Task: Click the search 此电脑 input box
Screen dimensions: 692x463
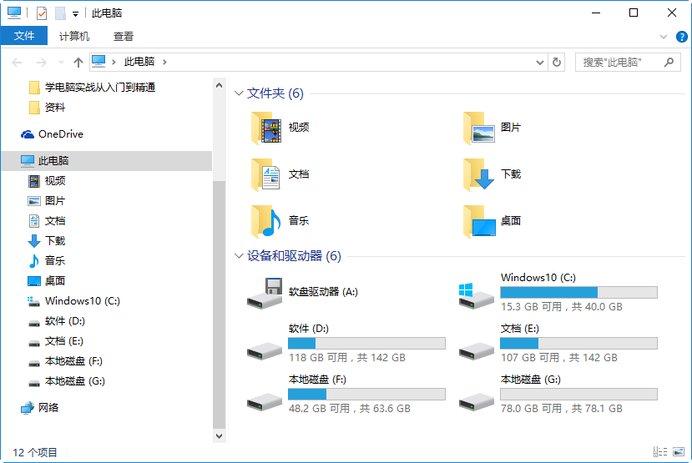Action: [628, 63]
